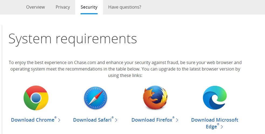
Task: Click the Download Firefox link text
Action: 152,120
